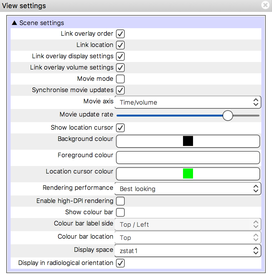The image size is (272, 275).
Task: Uncheck Link overlay display settings
Action: click(120, 56)
